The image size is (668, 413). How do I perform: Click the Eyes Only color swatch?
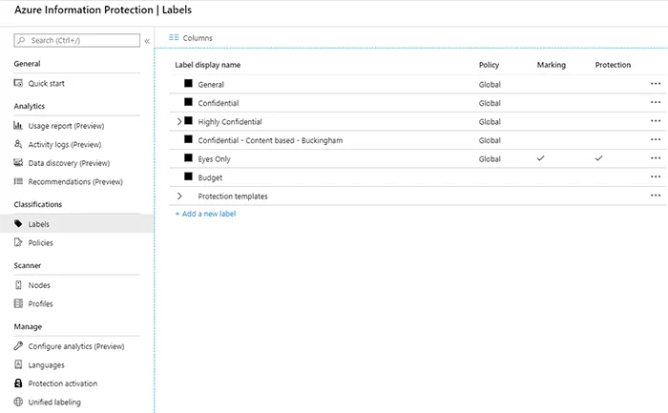point(188,157)
